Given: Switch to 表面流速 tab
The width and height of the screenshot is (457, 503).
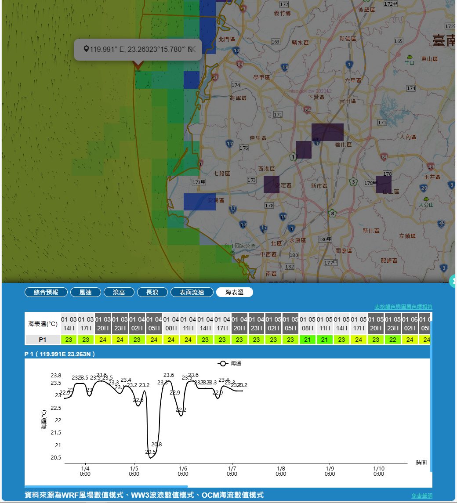Looking at the screenshot, I should click(x=192, y=292).
